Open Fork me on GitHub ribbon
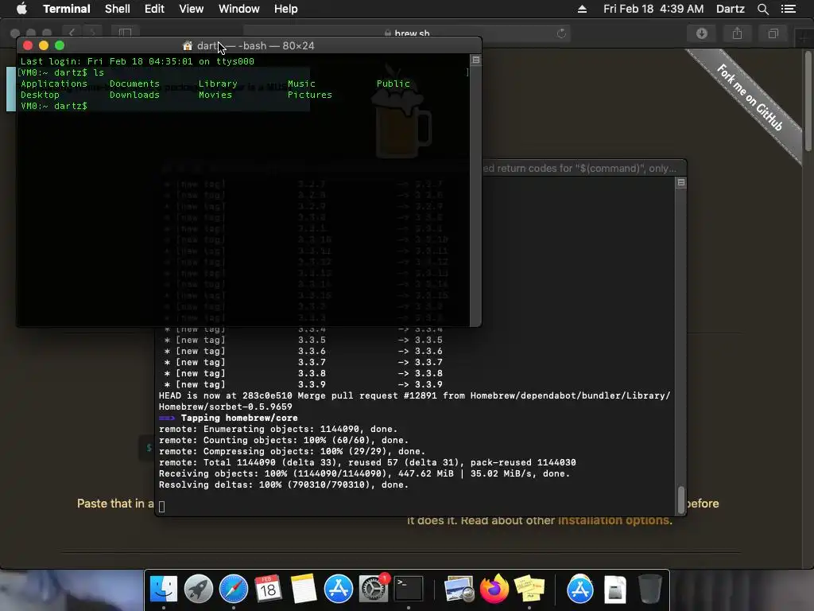Viewport: 814px width, 611px height. pyautogui.click(x=750, y=96)
